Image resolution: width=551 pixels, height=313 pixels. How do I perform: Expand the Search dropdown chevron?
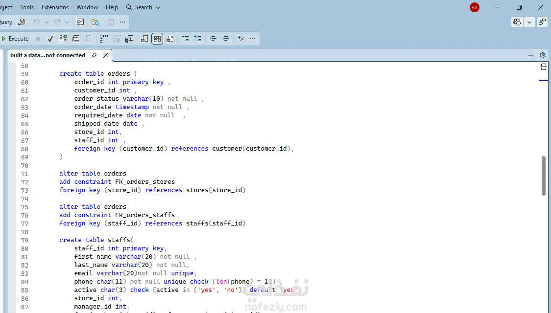(158, 7)
